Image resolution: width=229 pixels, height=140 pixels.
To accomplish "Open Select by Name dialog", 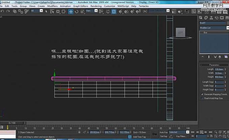I will 52,11.
